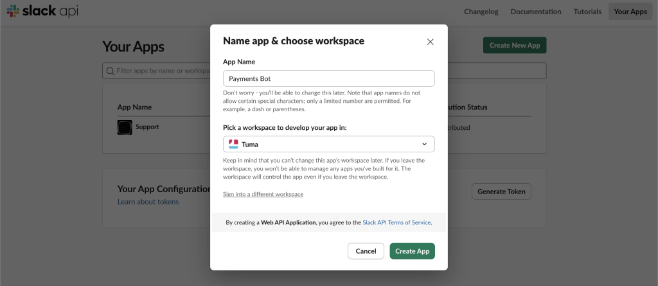Click the Slack API logo
This screenshot has width=658, height=286.
42,12
